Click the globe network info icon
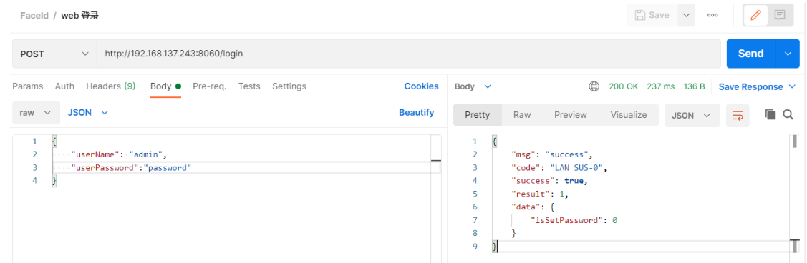The height and width of the screenshot is (263, 807). pos(594,86)
